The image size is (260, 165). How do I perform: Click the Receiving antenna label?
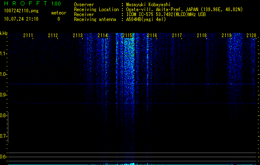(95, 19)
